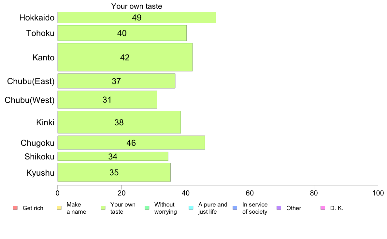This screenshot has width=387, height=239.
Task: Click the Without worrying legend swatch
Action: [147, 208]
